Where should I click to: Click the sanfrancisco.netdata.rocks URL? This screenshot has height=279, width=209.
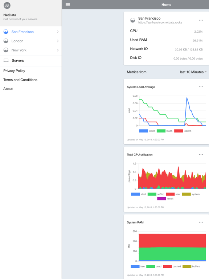160,23
